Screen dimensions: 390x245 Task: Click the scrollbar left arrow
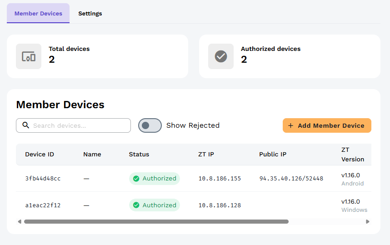pyautogui.click(x=20, y=222)
